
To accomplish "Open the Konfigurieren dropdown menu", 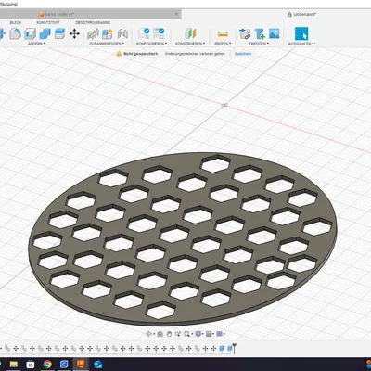I will [x=151, y=44].
